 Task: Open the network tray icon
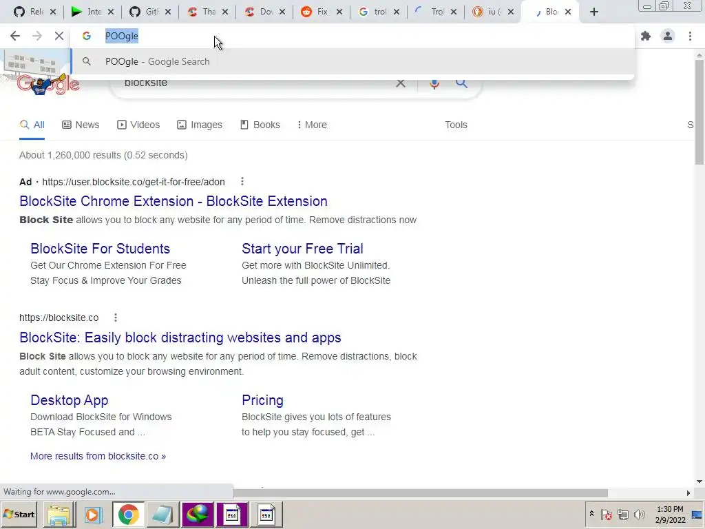pyautogui.click(x=622, y=514)
